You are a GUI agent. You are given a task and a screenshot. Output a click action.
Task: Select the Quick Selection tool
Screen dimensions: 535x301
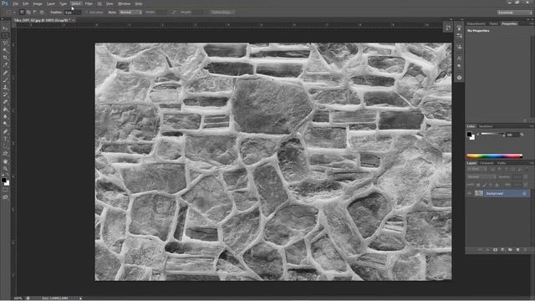(5, 50)
